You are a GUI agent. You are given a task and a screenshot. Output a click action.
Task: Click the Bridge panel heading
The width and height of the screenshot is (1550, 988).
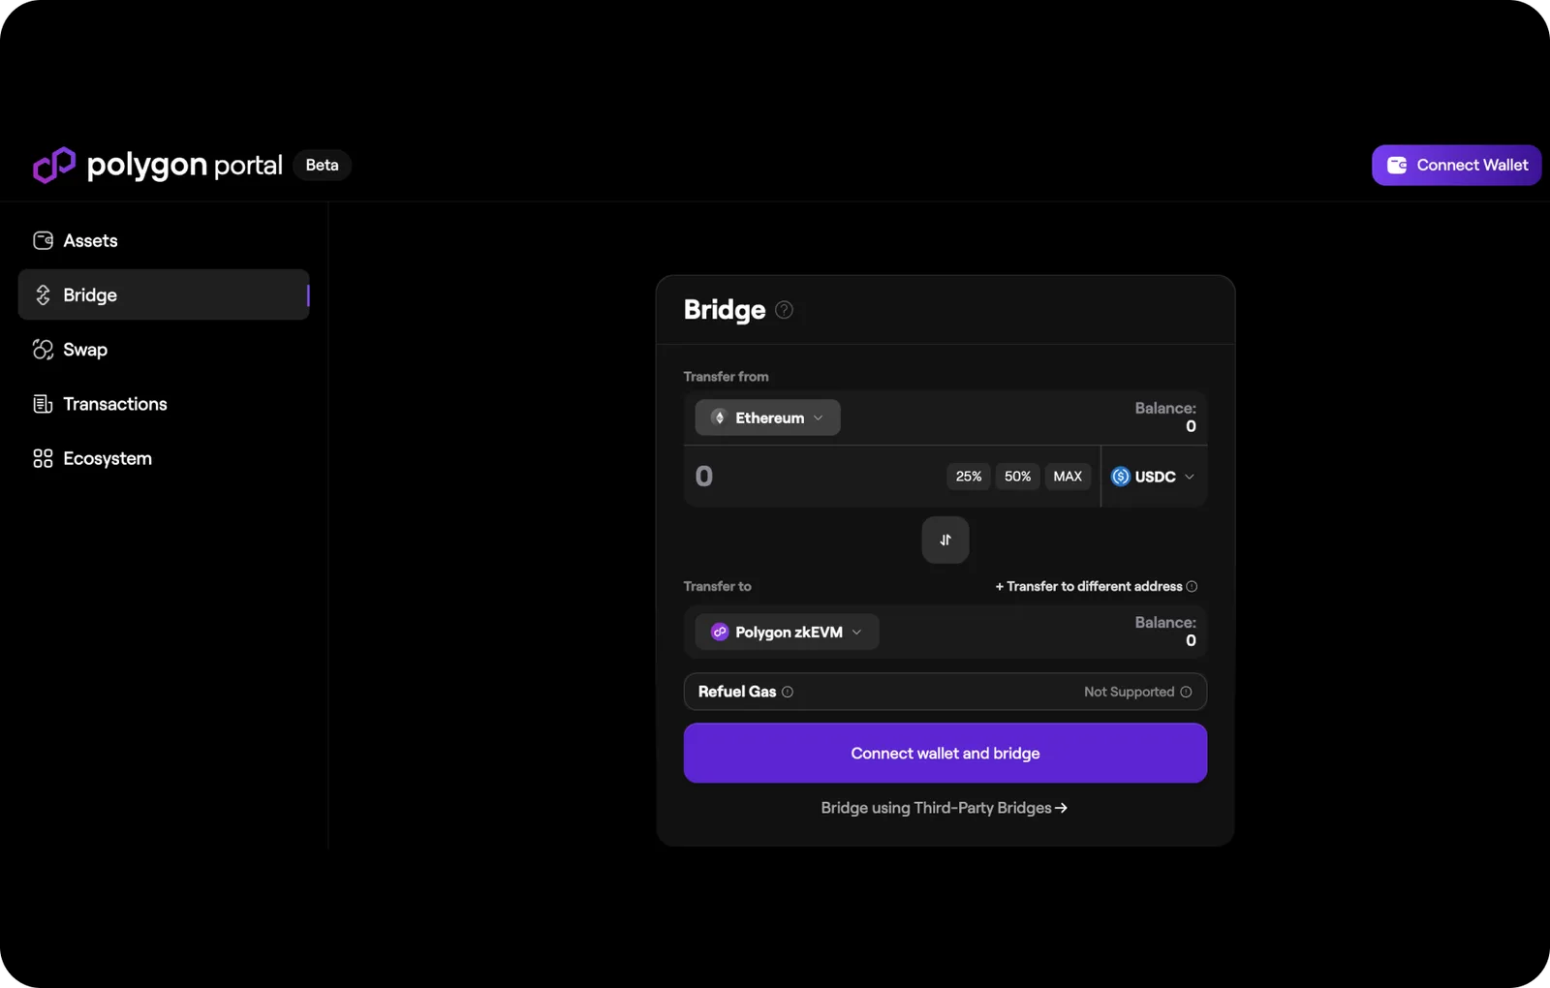point(725,310)
